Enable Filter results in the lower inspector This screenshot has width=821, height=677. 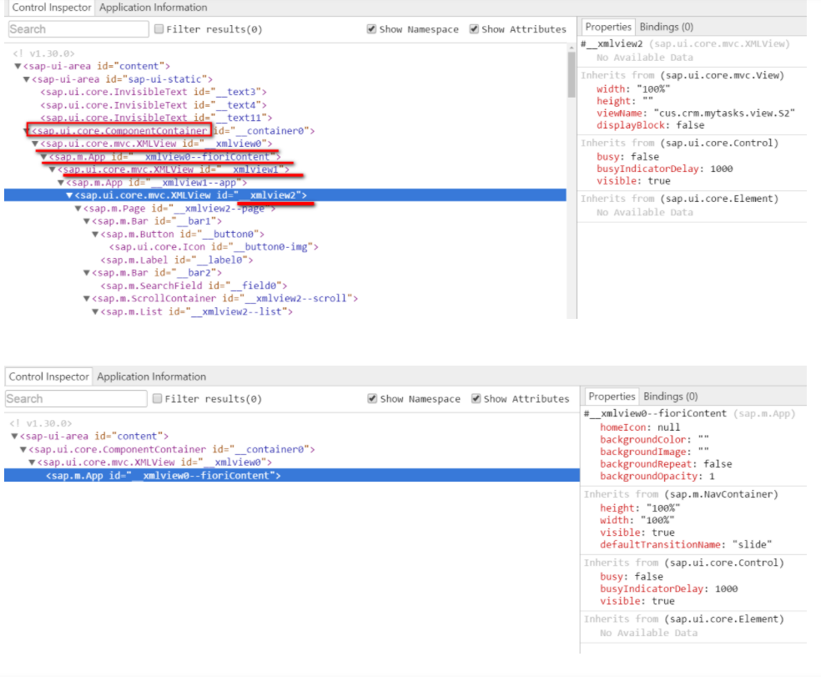click(x=159, y=398)
